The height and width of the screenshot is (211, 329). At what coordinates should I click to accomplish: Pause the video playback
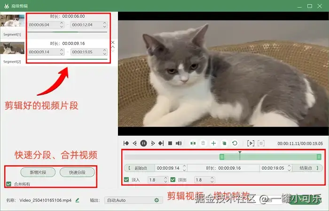pyautogui.click(x=143, y=143)
